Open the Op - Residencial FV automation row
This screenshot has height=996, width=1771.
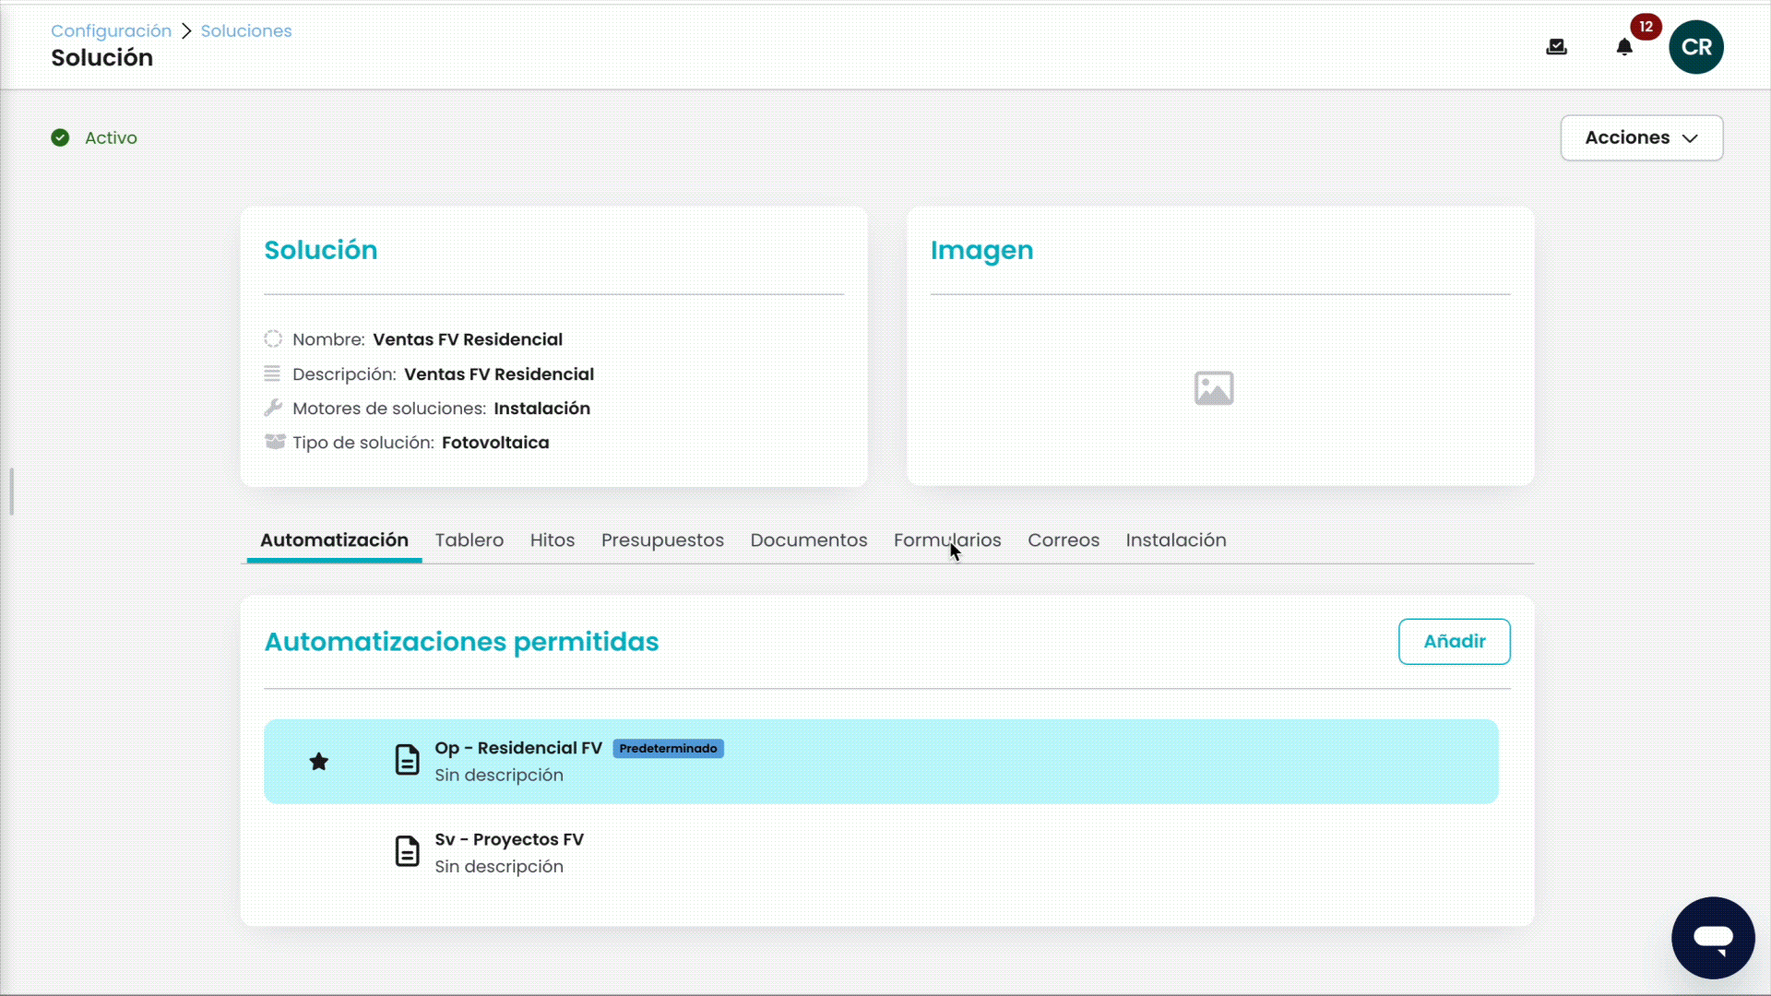[881, 762]
